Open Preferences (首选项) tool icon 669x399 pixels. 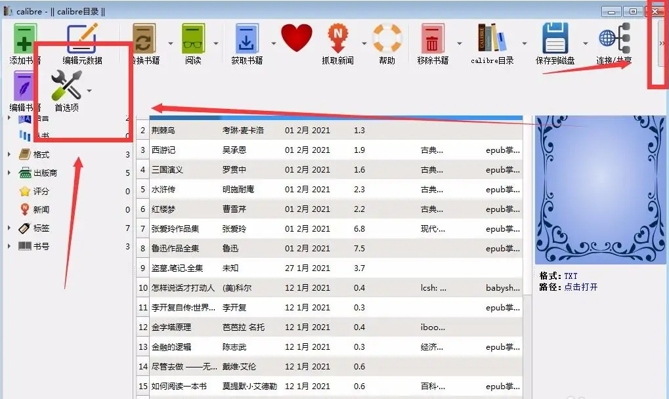point(66,86)
